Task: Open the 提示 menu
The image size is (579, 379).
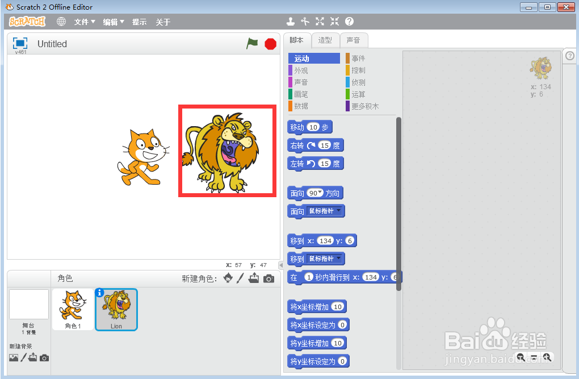Action: 139,22
